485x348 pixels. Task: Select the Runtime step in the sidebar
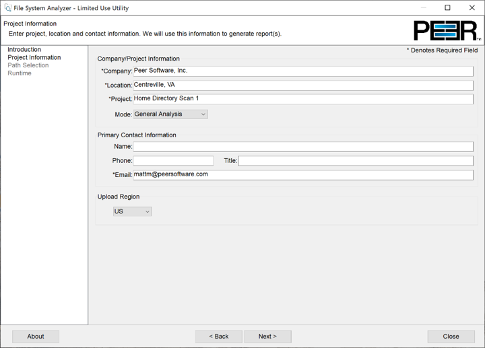point(20,73)
